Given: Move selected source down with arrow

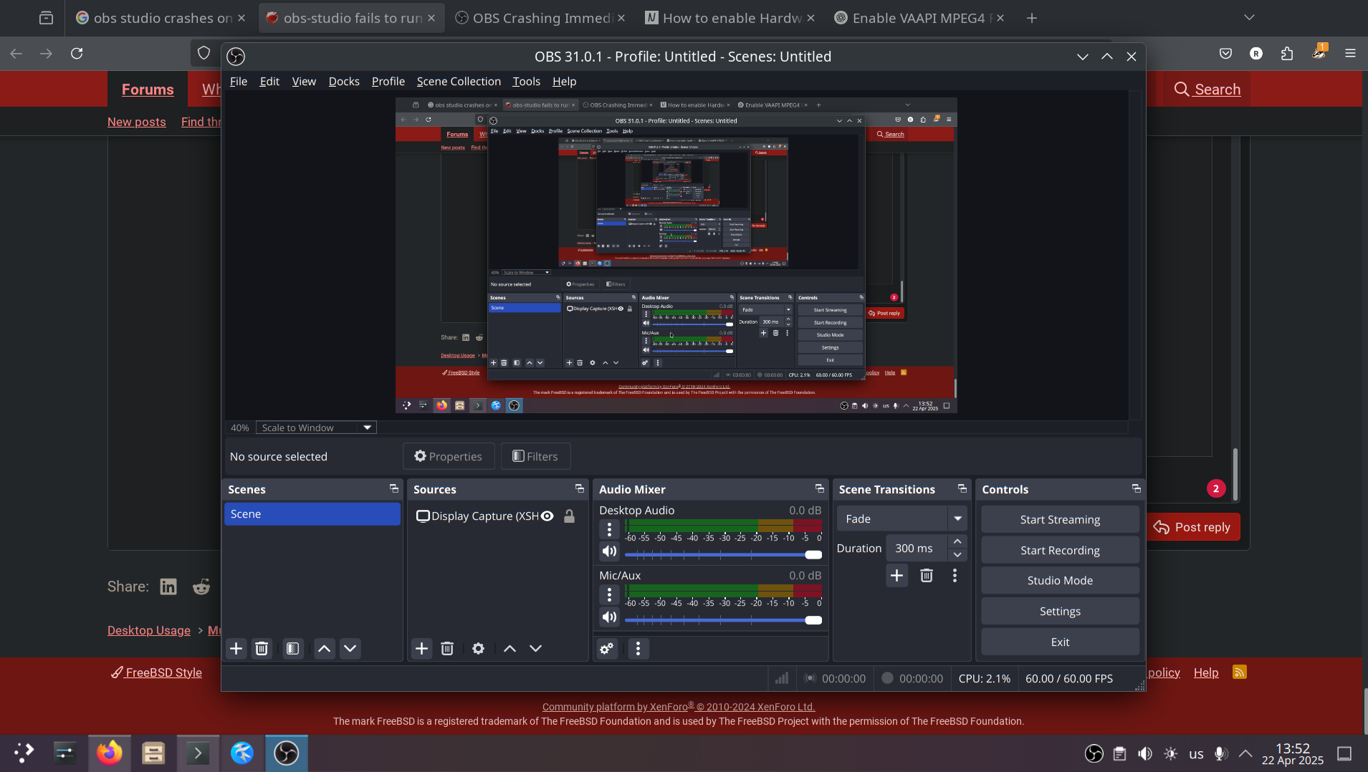Looking at the screenshot, I should pyautogui.click(x=535, y=649).
